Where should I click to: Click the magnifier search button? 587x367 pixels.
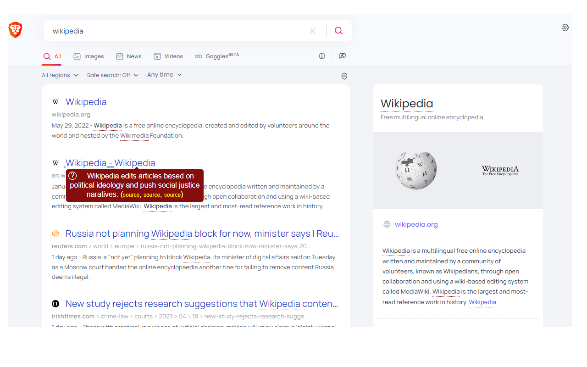[x=338, y=31]
